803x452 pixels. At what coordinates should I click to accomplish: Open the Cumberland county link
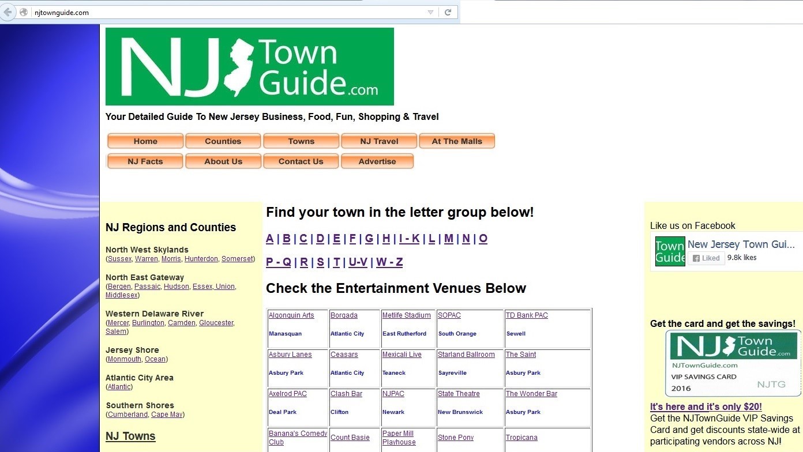(x=127, y=415)
